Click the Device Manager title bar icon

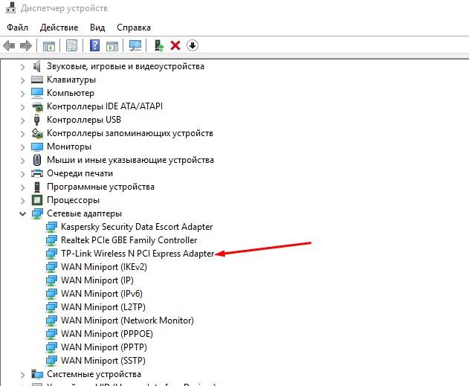tap(10, 7)
